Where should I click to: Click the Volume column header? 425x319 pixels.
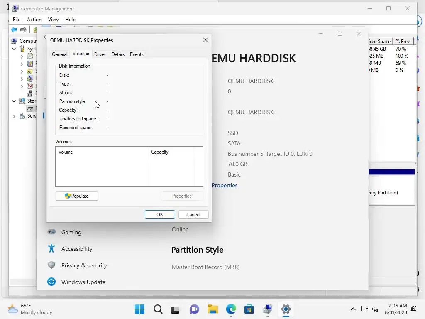[x=102, y=152]
